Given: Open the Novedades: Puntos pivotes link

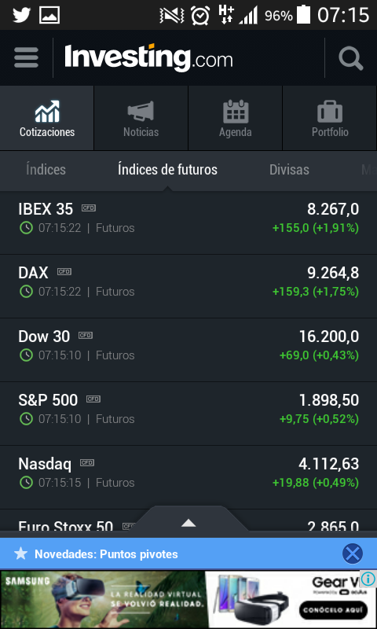Looking at the screenshot, I should click(x=106, y=554).
